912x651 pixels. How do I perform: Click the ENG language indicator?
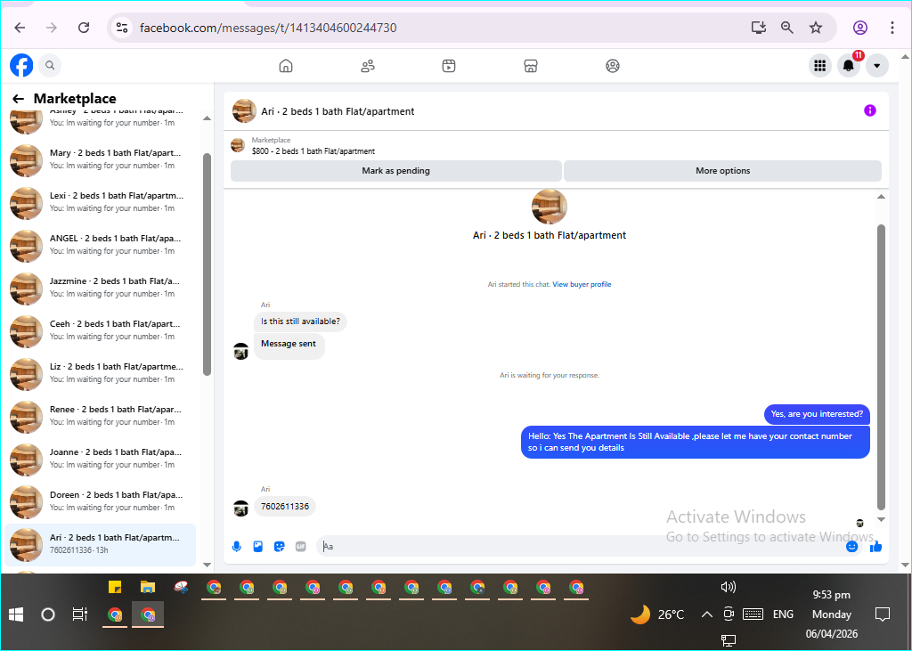click(783, 614)
